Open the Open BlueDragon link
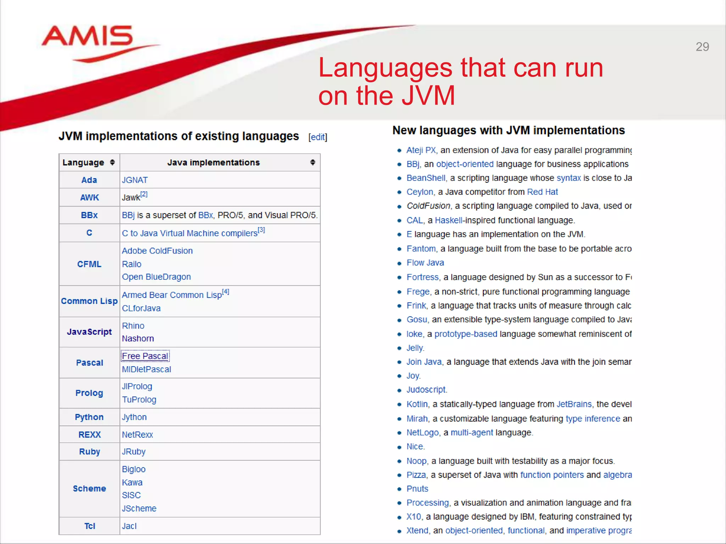 [156, 277]
